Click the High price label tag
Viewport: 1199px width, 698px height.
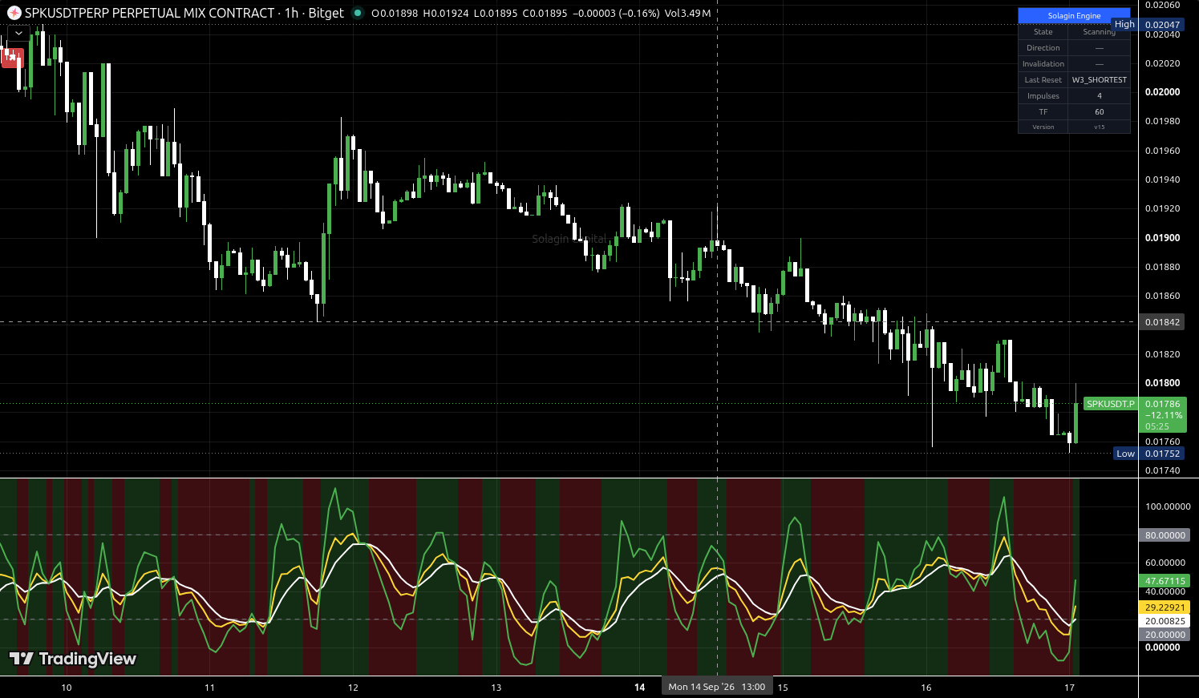coord(1124,24)
